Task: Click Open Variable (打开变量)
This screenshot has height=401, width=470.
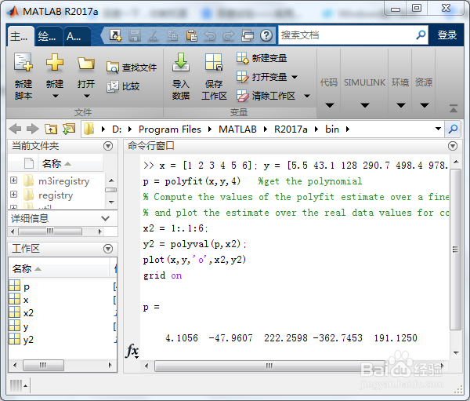Action: point(262,77)
